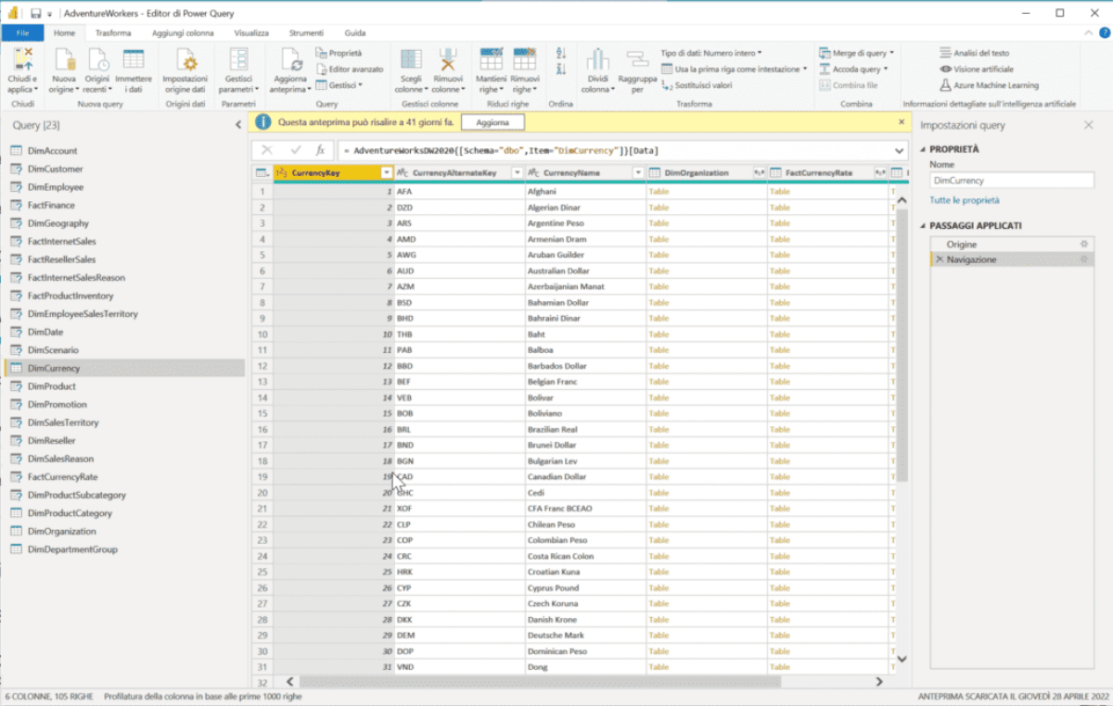The width and height of the screenshot is (1113, 706).
Task: Collapse the PASSAGGI APPLICATI section
Action: click(923, 225)
